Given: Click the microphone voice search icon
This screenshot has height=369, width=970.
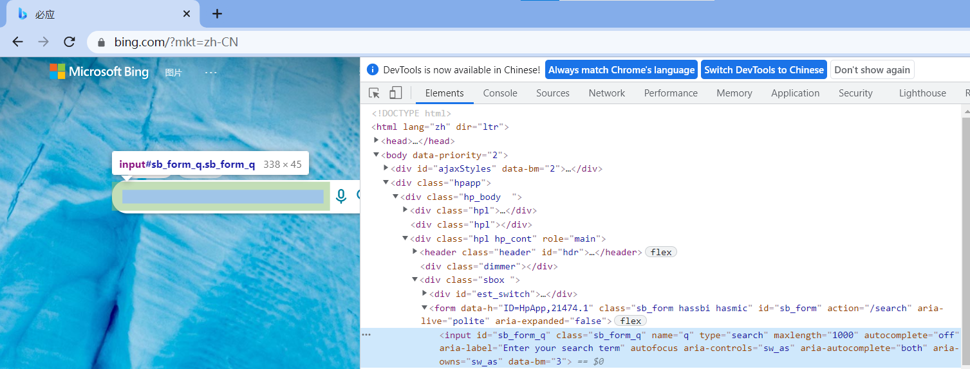Looking at the screenshot, I should pyautogui.click(x=341, y=196).
